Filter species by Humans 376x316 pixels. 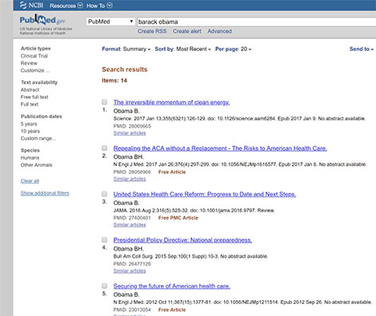point(30,158)
